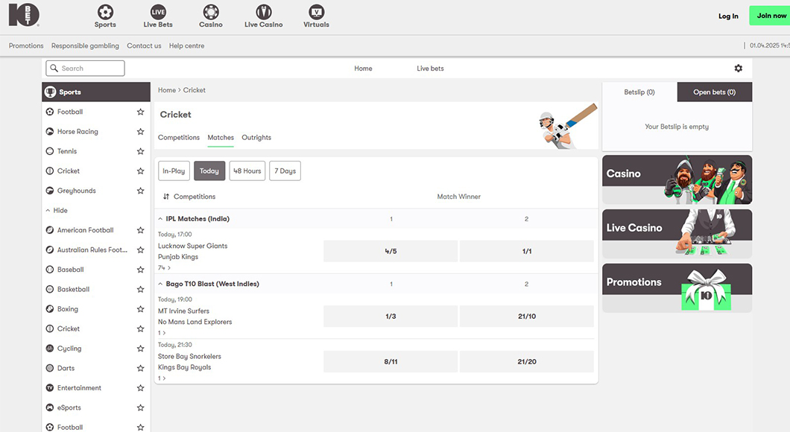Click the Cycling sport icon
The image size is (790, 432).
(50, 349)
